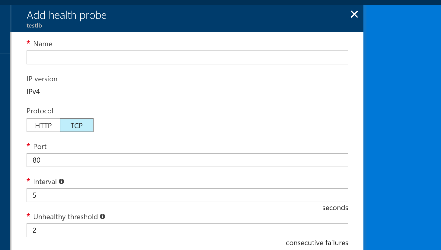This screenshot has width=441, height=250.
Task: Keep TCP selected as the Protocol
Action: (77, 125)
